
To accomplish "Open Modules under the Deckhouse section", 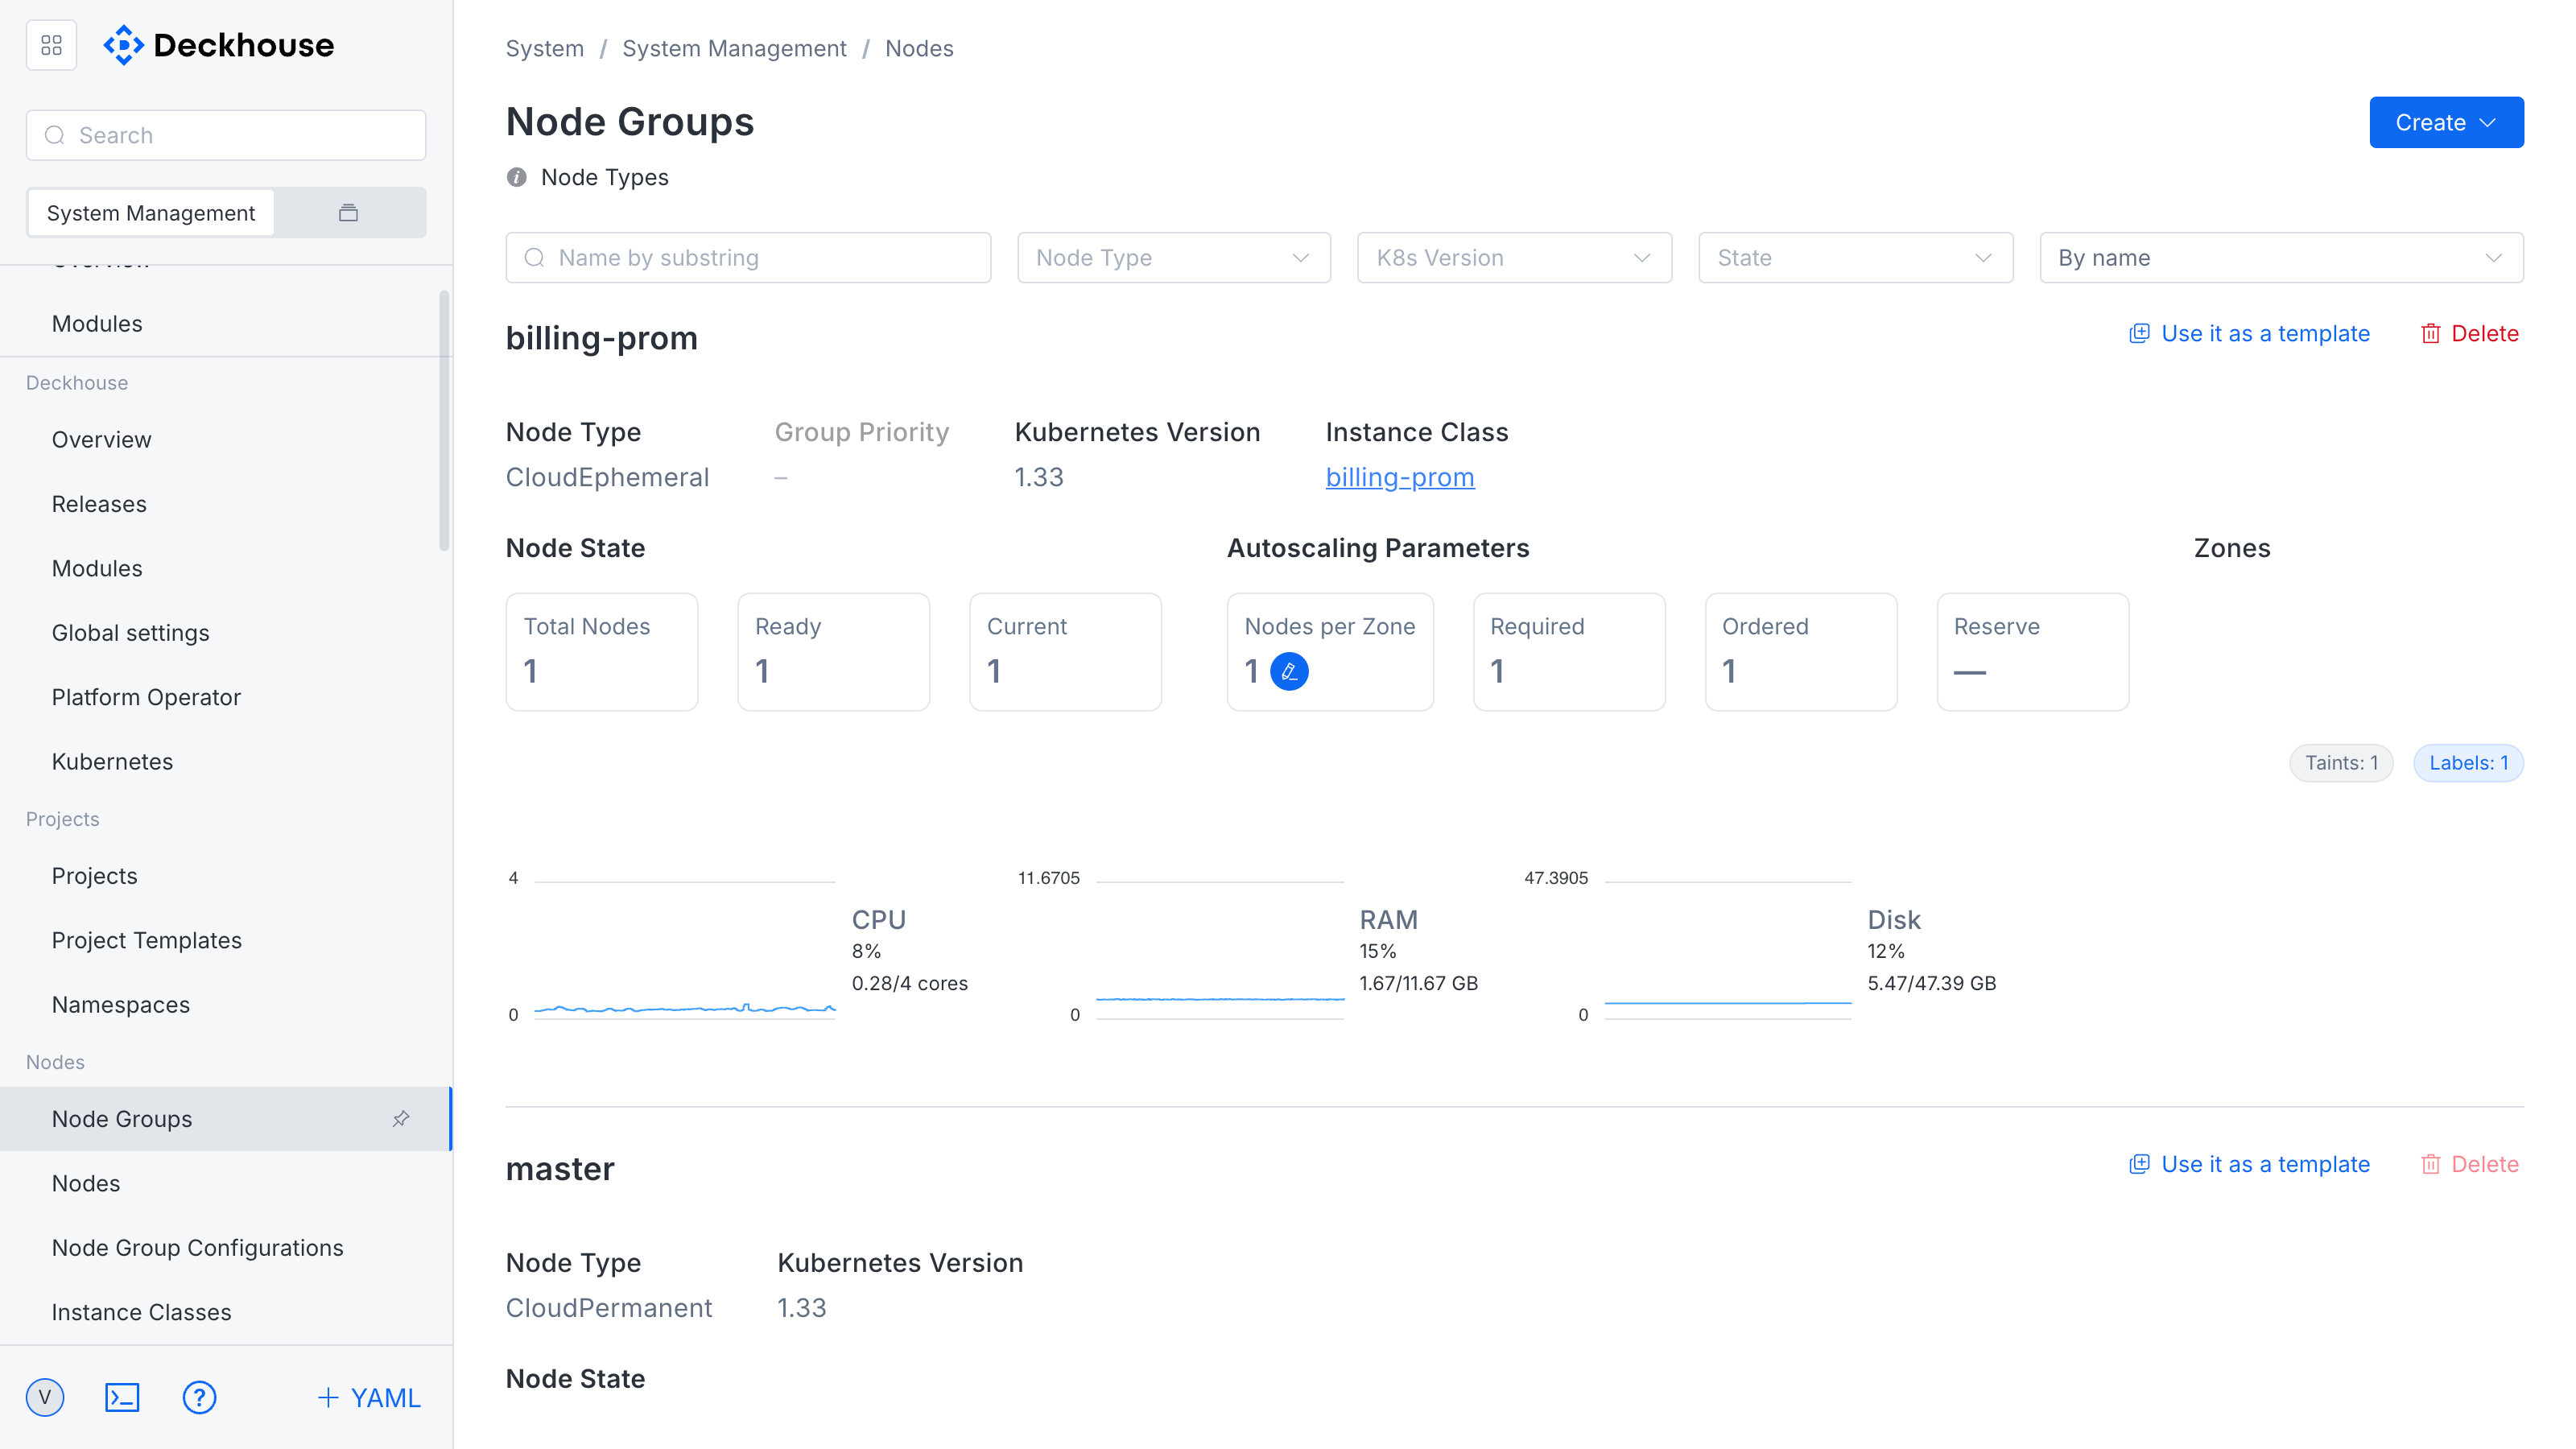I will [x=226, y=568].
